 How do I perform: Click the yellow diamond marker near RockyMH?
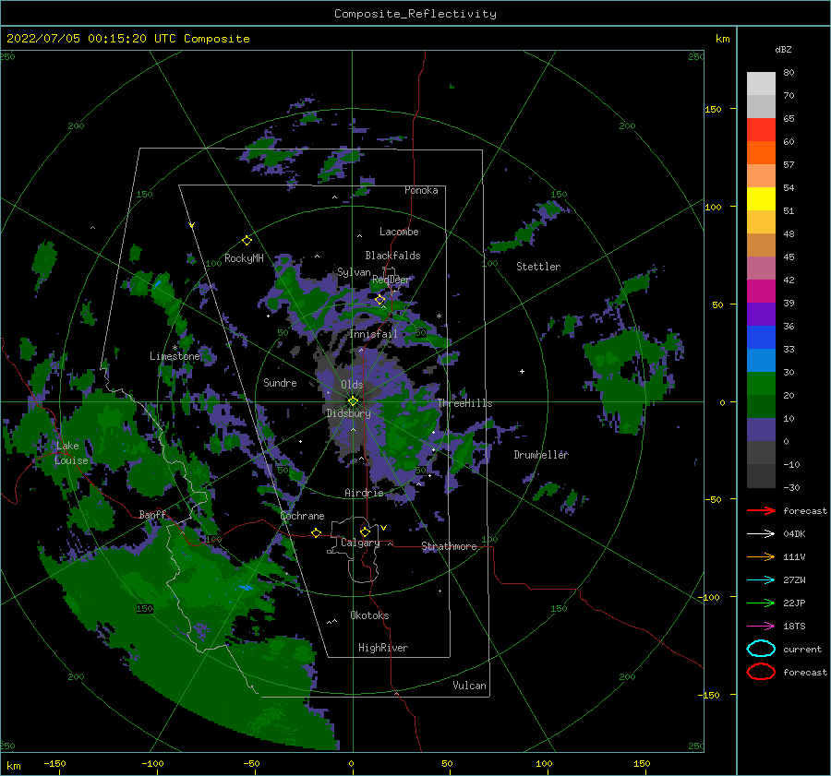pyautogui.click(x=247, y=241)
